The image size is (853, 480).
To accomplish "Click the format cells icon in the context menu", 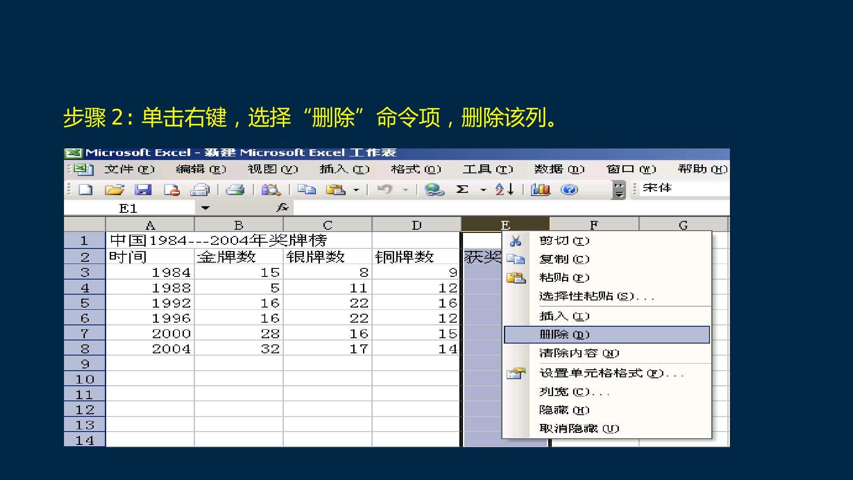I will pyautogui.click(x=516, y=373).
